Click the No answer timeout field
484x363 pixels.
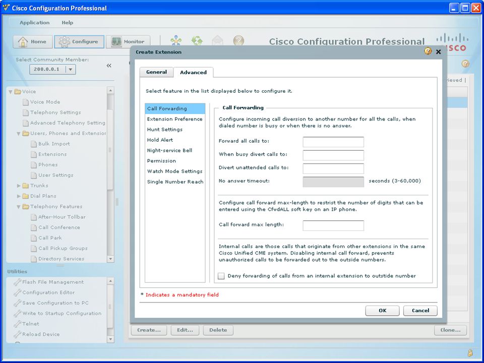pos(333,182)
